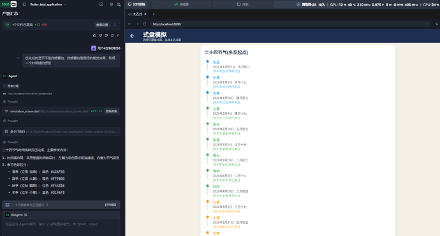Image resolution: width=440 pixels, height=236 pixels.
Task: Click the green Agent avatar icon
Action: click(4, 76)
